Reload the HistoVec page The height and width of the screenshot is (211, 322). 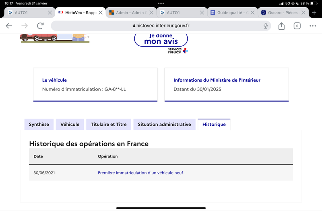click(x=40, y=26)
